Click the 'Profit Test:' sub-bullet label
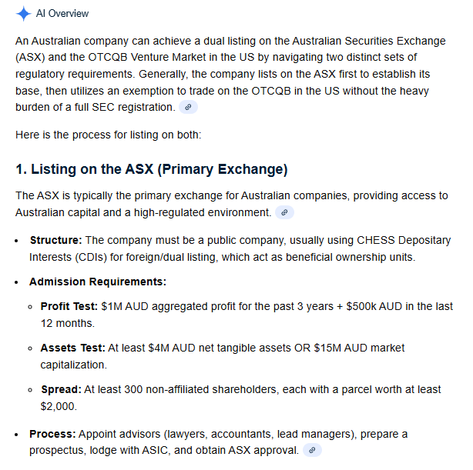Screen dimensions: 473x470 click(69, 306)
